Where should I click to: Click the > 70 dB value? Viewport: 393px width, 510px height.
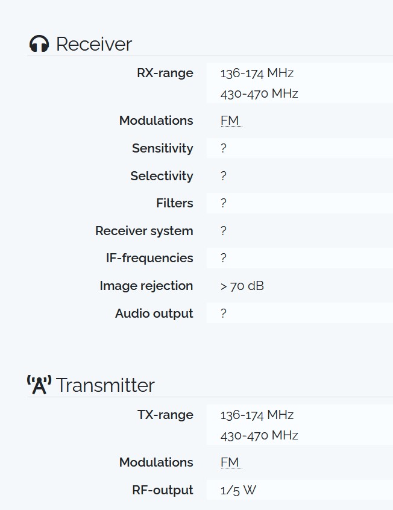pyautogui.click(x=242, y=286)
